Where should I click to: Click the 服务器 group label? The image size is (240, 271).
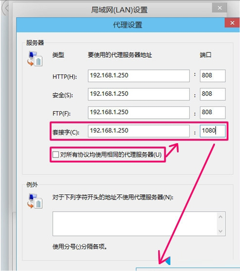coord(35,43)
